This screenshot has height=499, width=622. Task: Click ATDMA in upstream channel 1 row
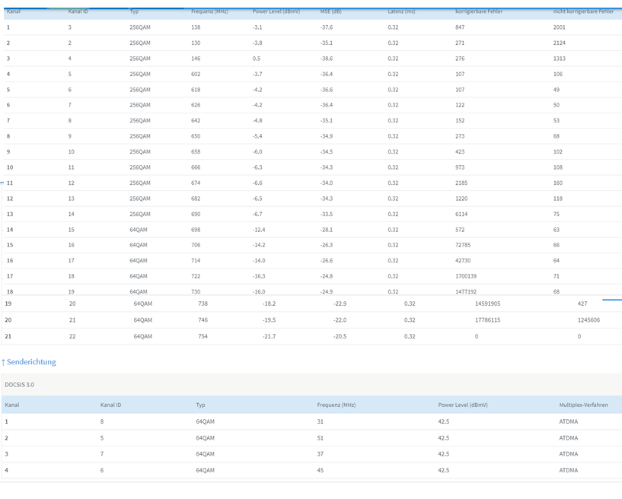[569, 421]
